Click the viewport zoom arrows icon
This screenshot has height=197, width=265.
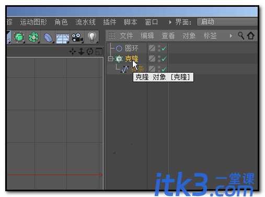81,52
